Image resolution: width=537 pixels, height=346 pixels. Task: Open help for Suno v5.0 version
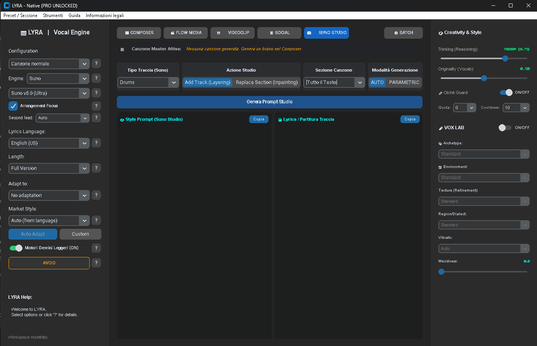tap(96, 93)
